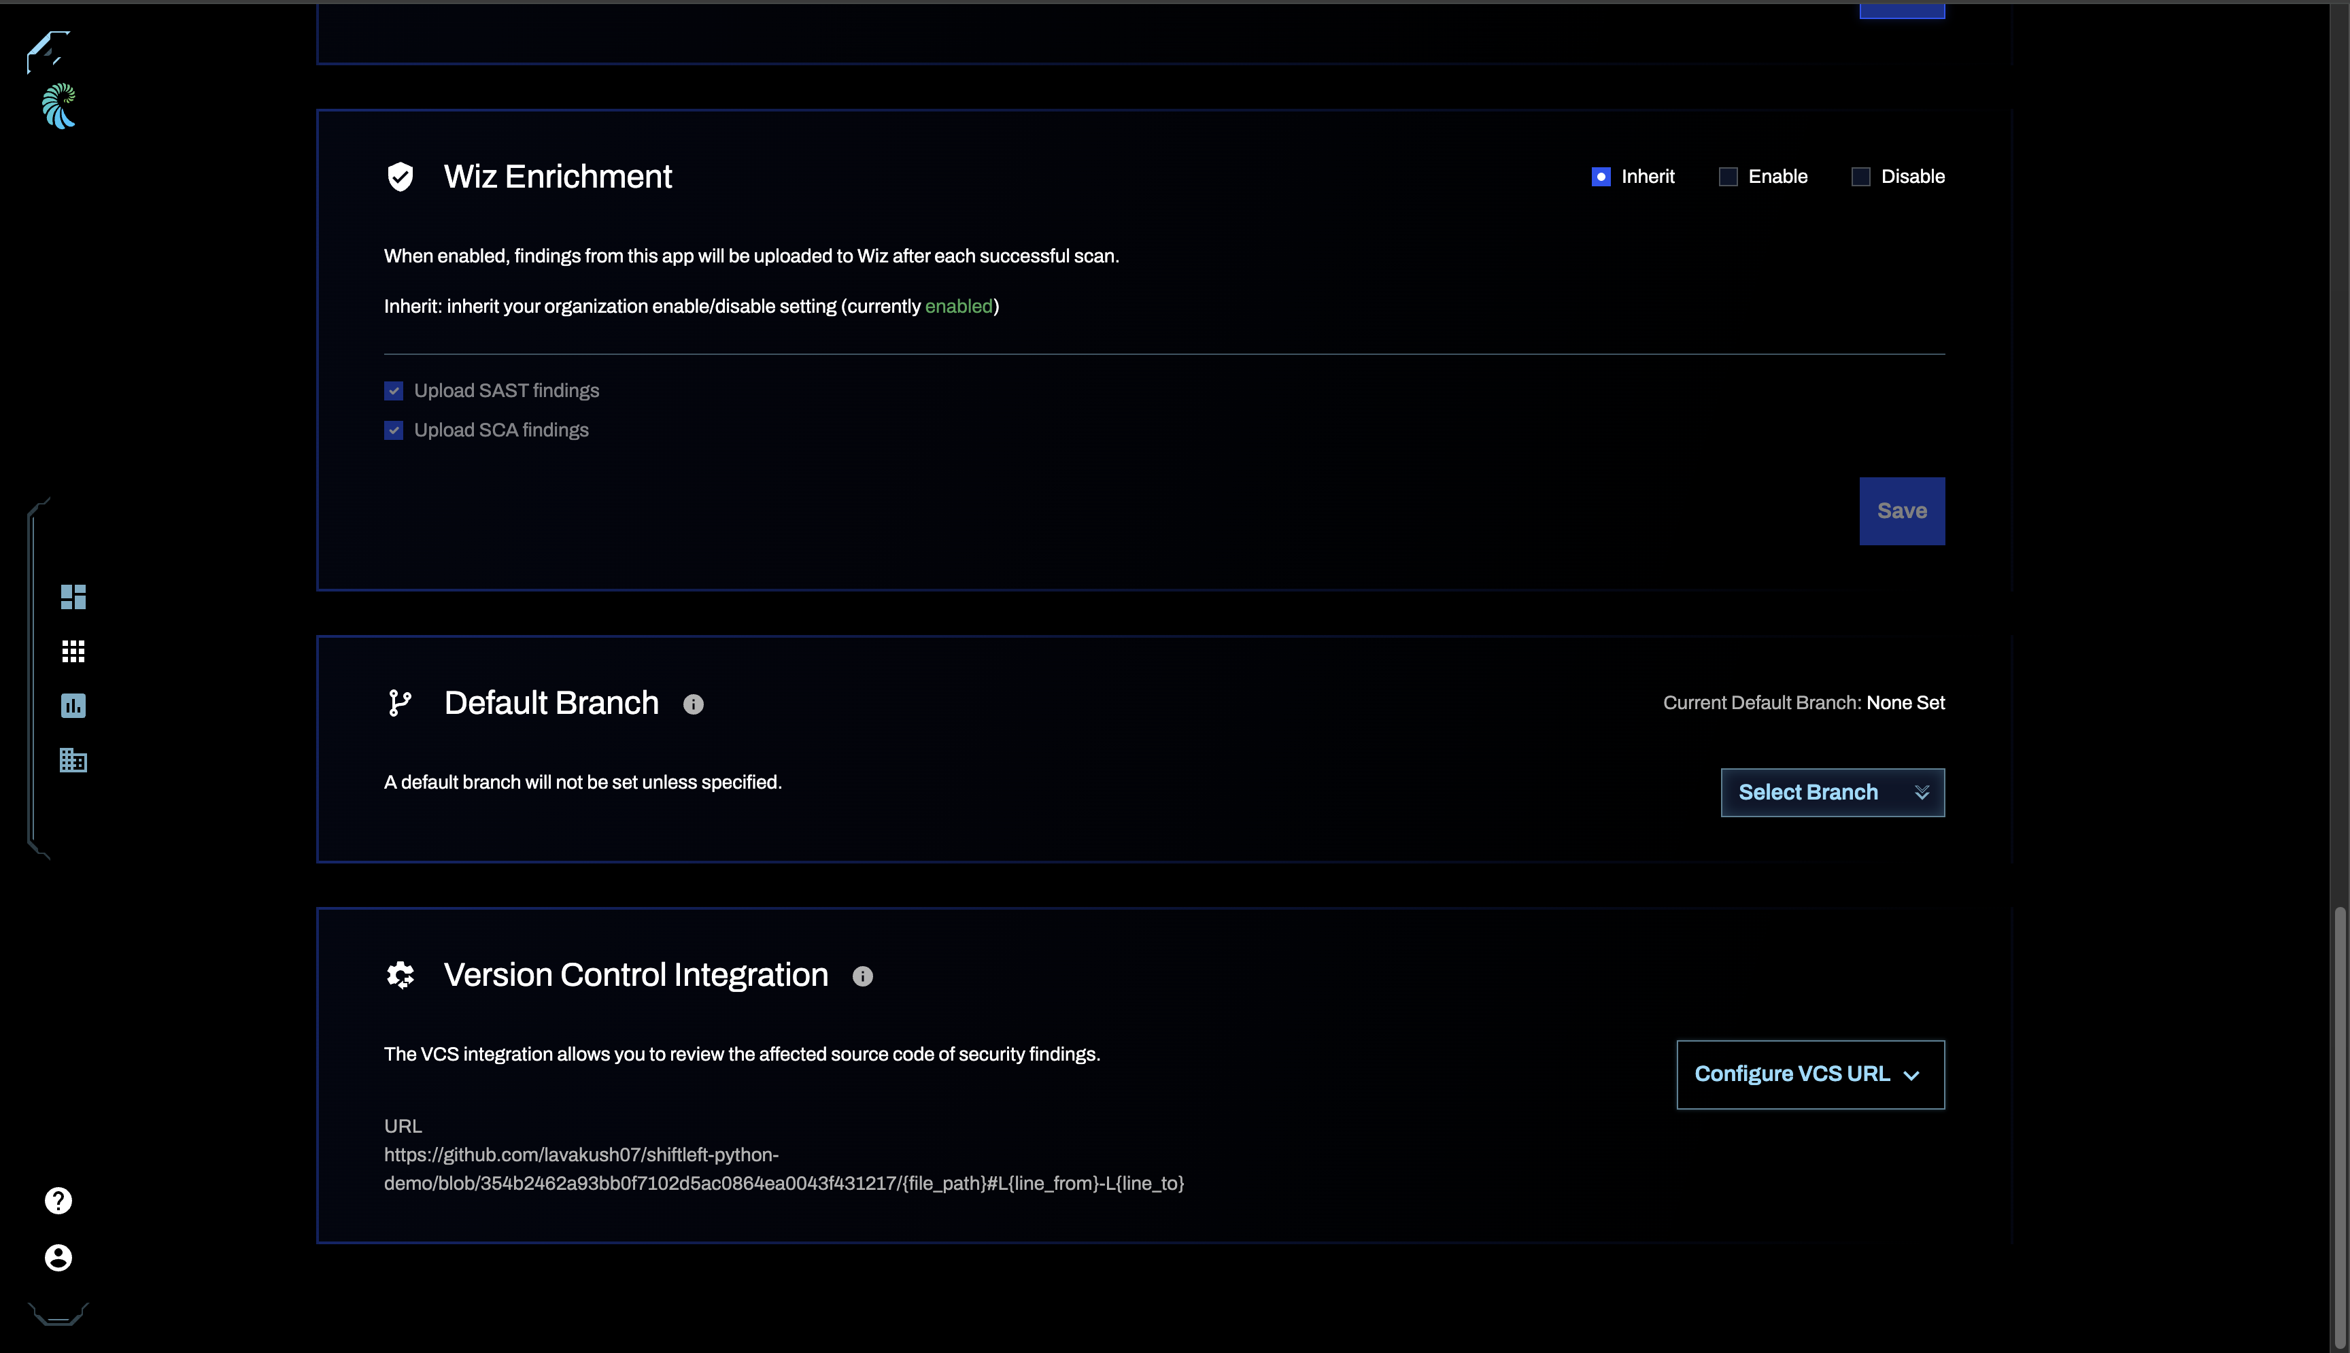Image resolution: width=2350 pixels, height=1353 pixels.
Task: Open the organization building icon
Action: tap(73, 760)
